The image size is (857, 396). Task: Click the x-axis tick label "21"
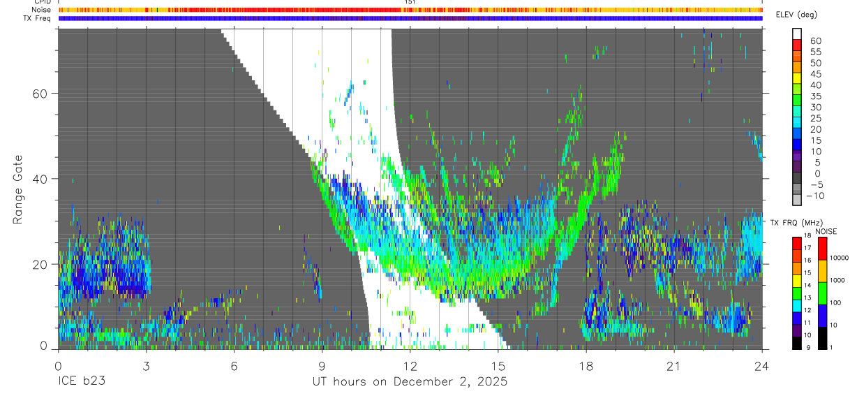click(x=674, y=365)
